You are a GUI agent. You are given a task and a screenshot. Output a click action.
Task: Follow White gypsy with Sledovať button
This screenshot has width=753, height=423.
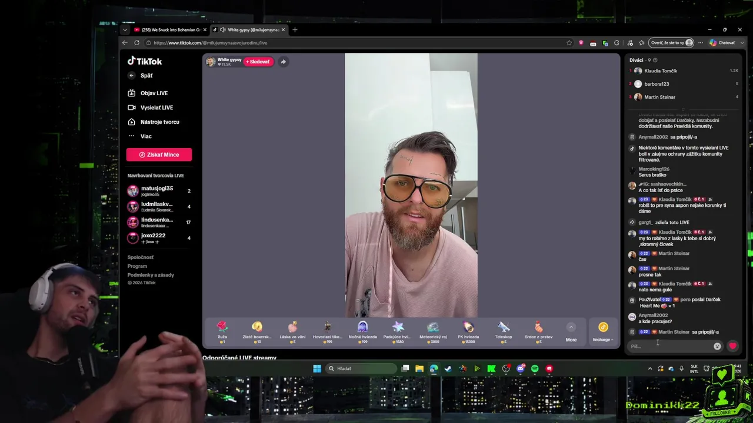point(259,62)
